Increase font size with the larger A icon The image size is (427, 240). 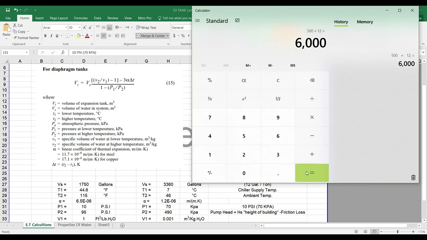[85, 28]
